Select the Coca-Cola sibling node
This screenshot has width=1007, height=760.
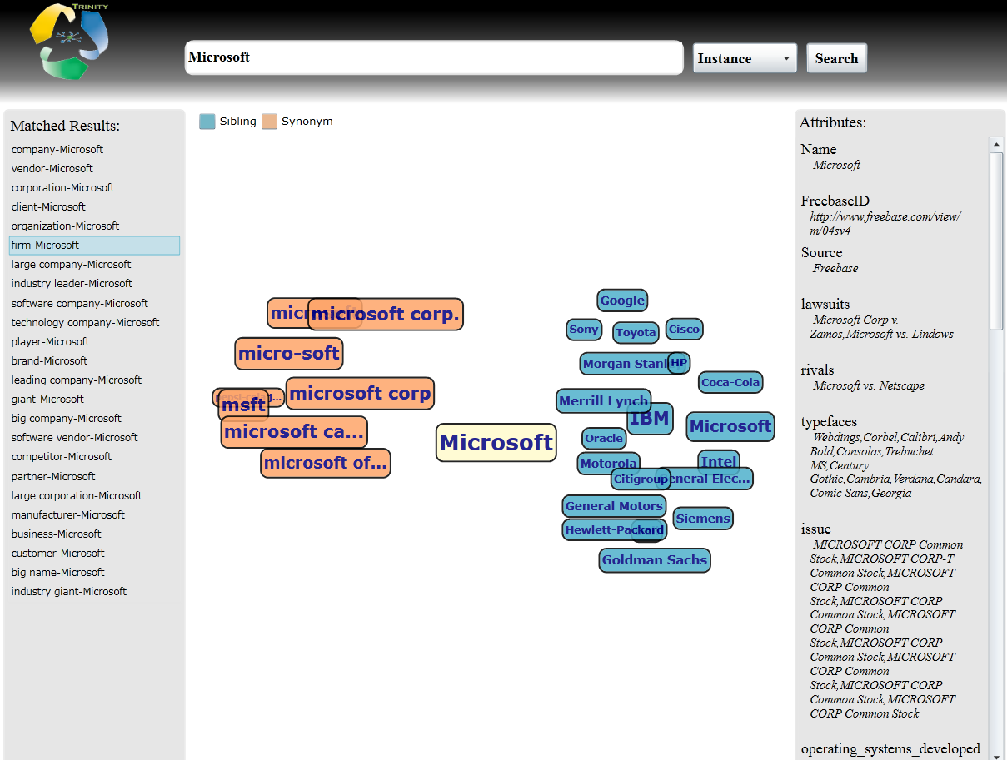coord(730,383)
